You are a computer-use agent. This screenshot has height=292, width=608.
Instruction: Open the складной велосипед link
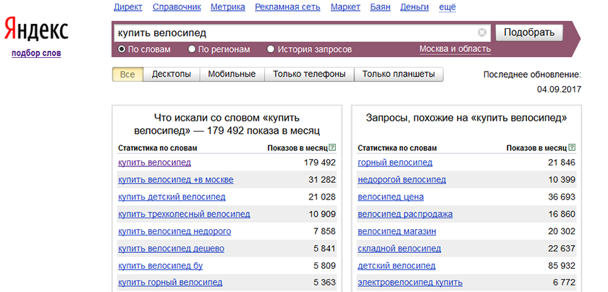tap(400, 248)
